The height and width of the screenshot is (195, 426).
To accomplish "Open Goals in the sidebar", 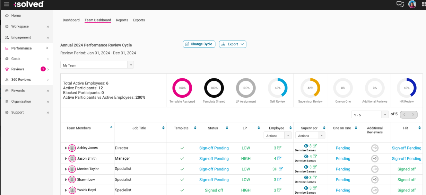I will 16,59.
